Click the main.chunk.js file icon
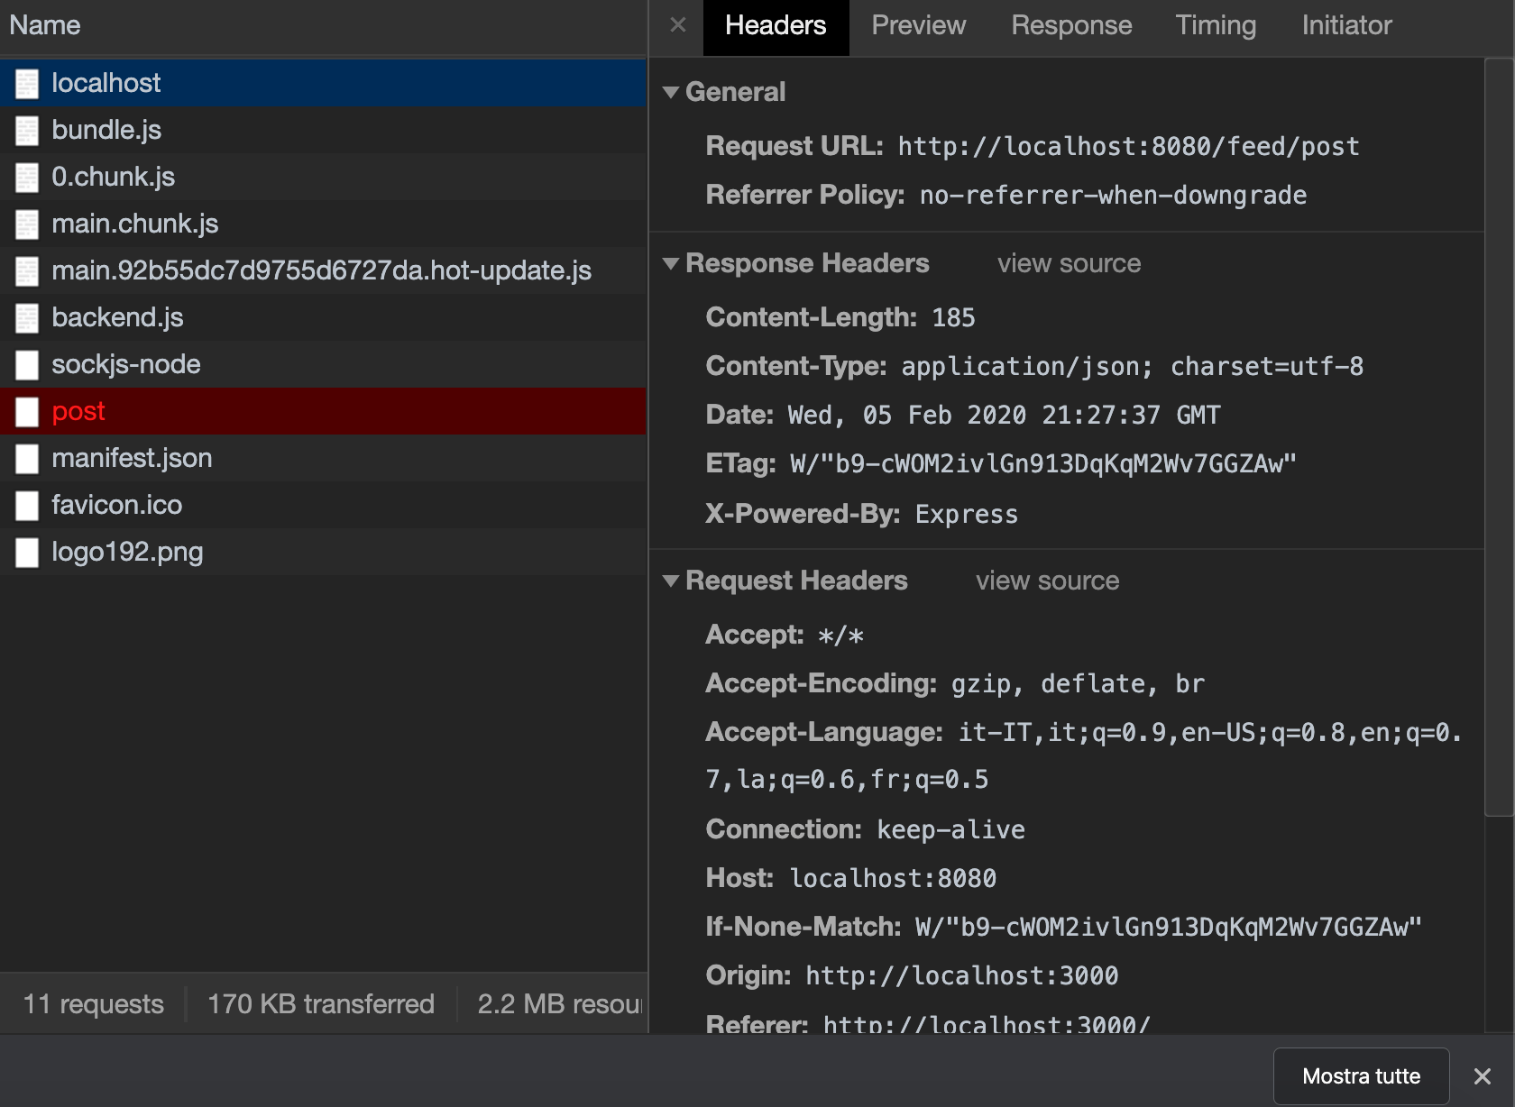The width and height of the screenshot is (1515, 1107). [27, 224]
